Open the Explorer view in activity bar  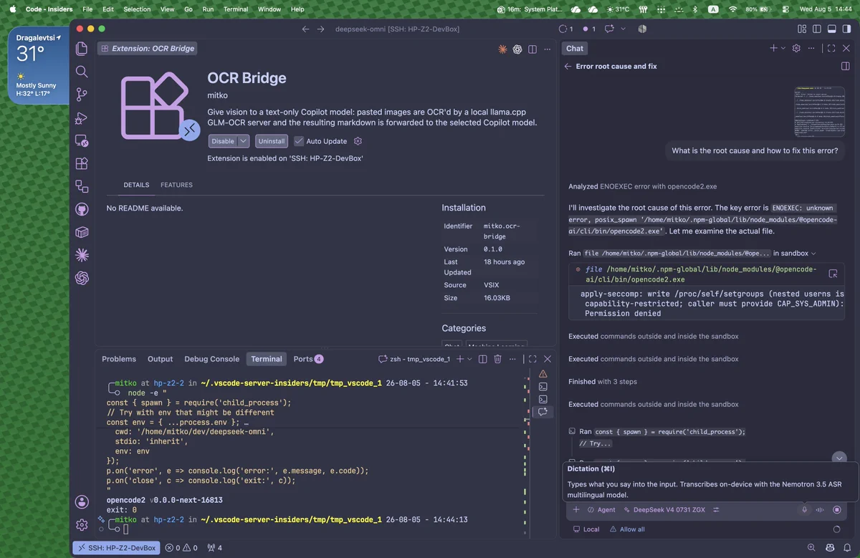82,49
